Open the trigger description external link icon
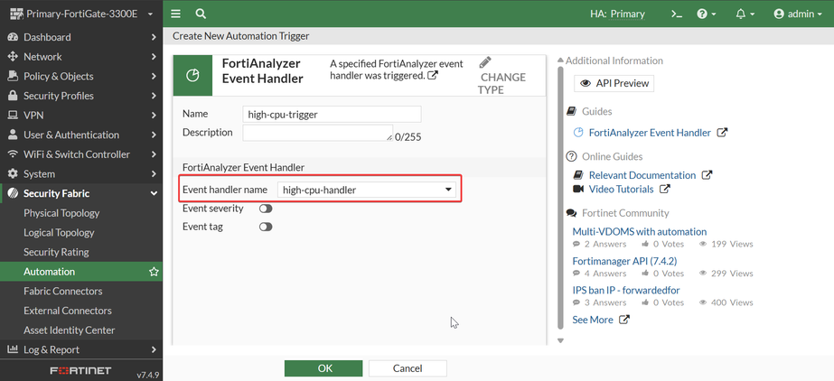The height and width of the screenshot is (381, 834). (433, 75)
